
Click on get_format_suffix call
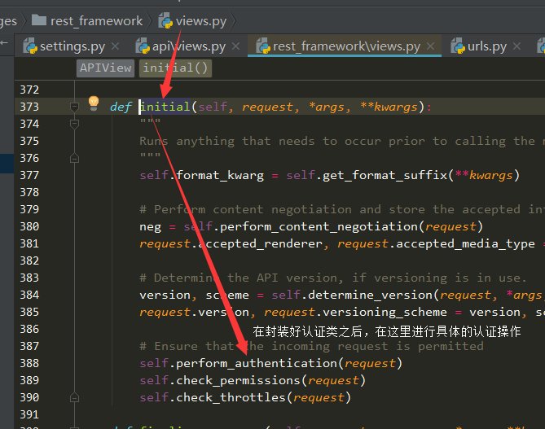click(385, 176)
